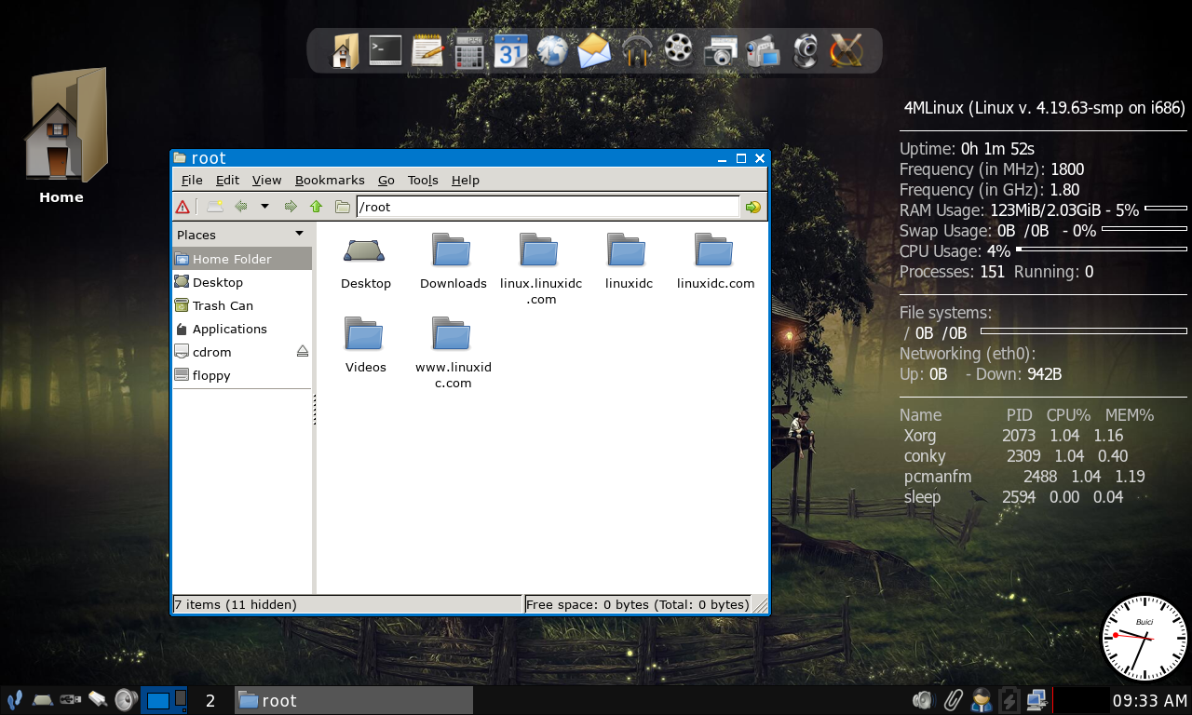
Task: Open the film reel video player
Action: (679, 50)
